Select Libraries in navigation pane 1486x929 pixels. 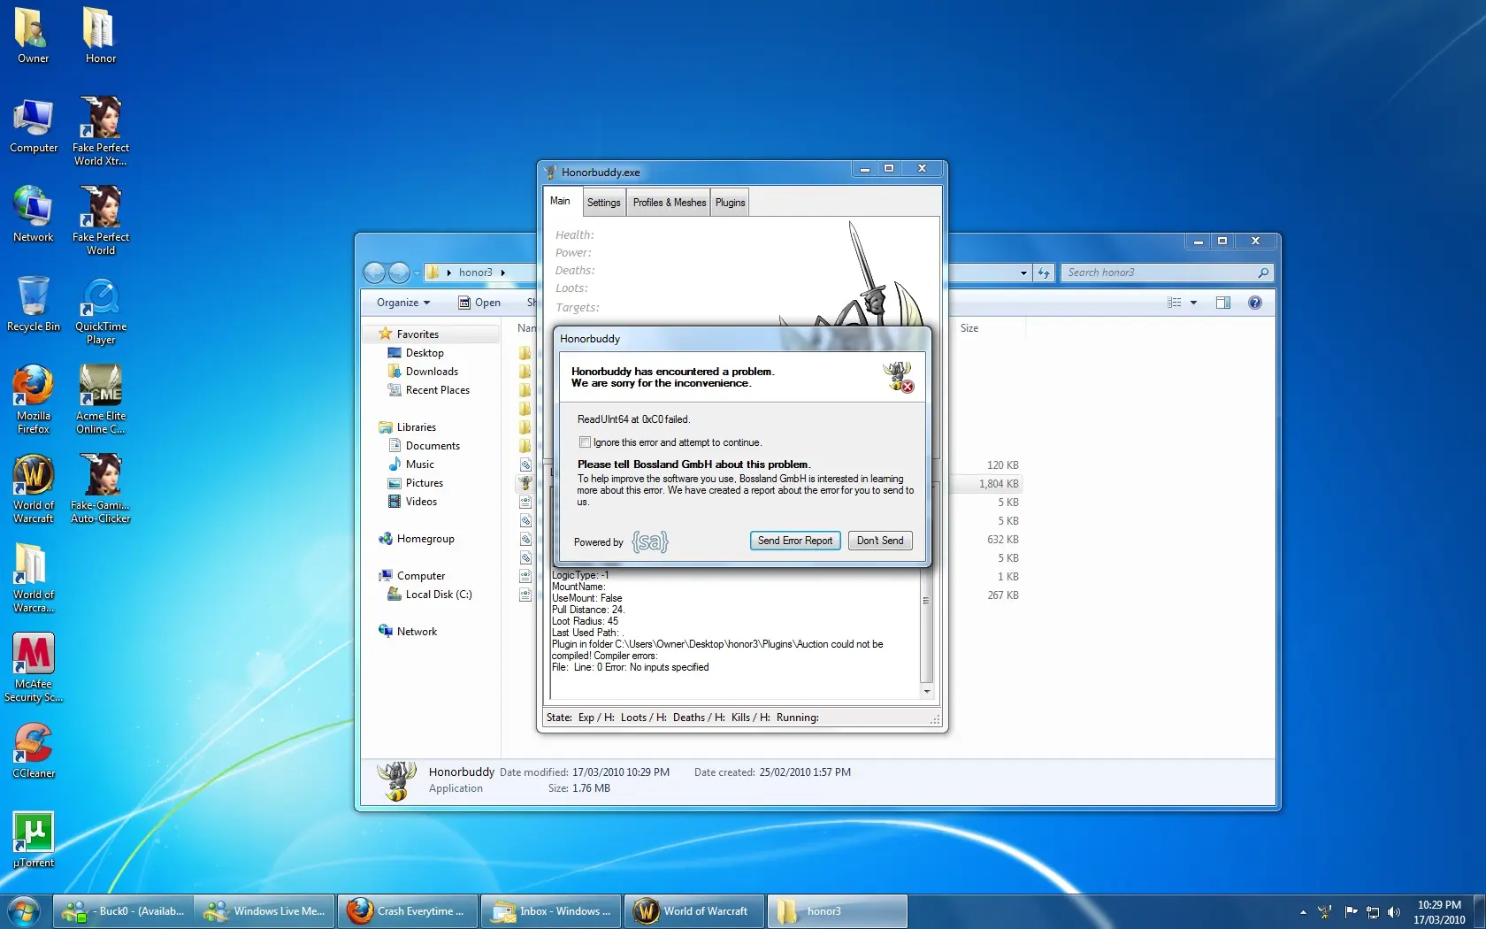coord(407,427)
